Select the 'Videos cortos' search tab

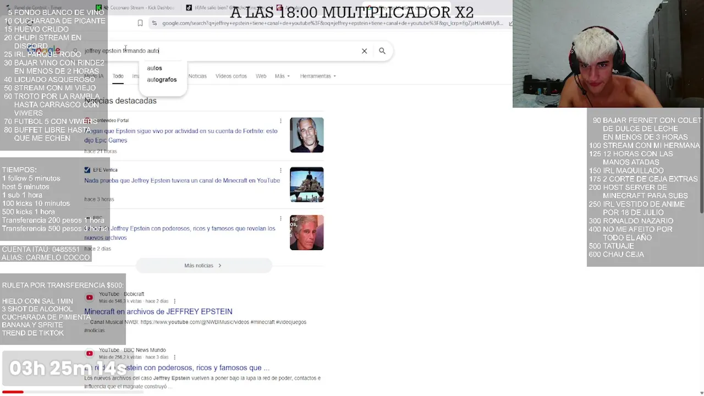click(231, 76)
